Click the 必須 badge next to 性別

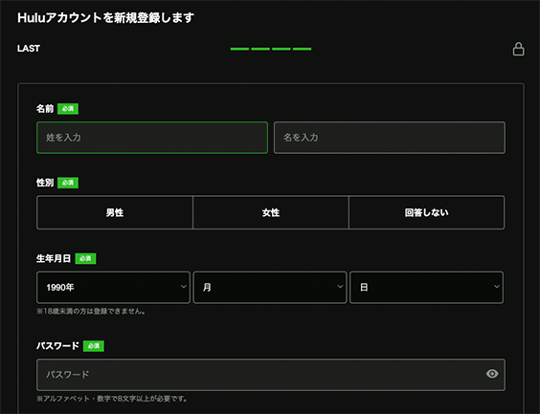tap(68, 183)
